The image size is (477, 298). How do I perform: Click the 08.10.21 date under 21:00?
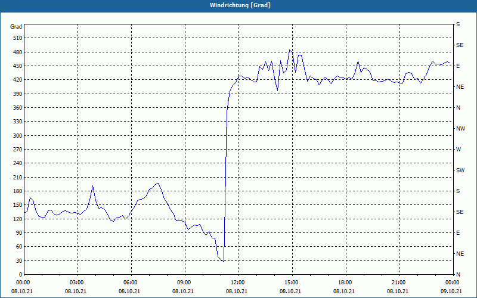[x=398, y=291]
